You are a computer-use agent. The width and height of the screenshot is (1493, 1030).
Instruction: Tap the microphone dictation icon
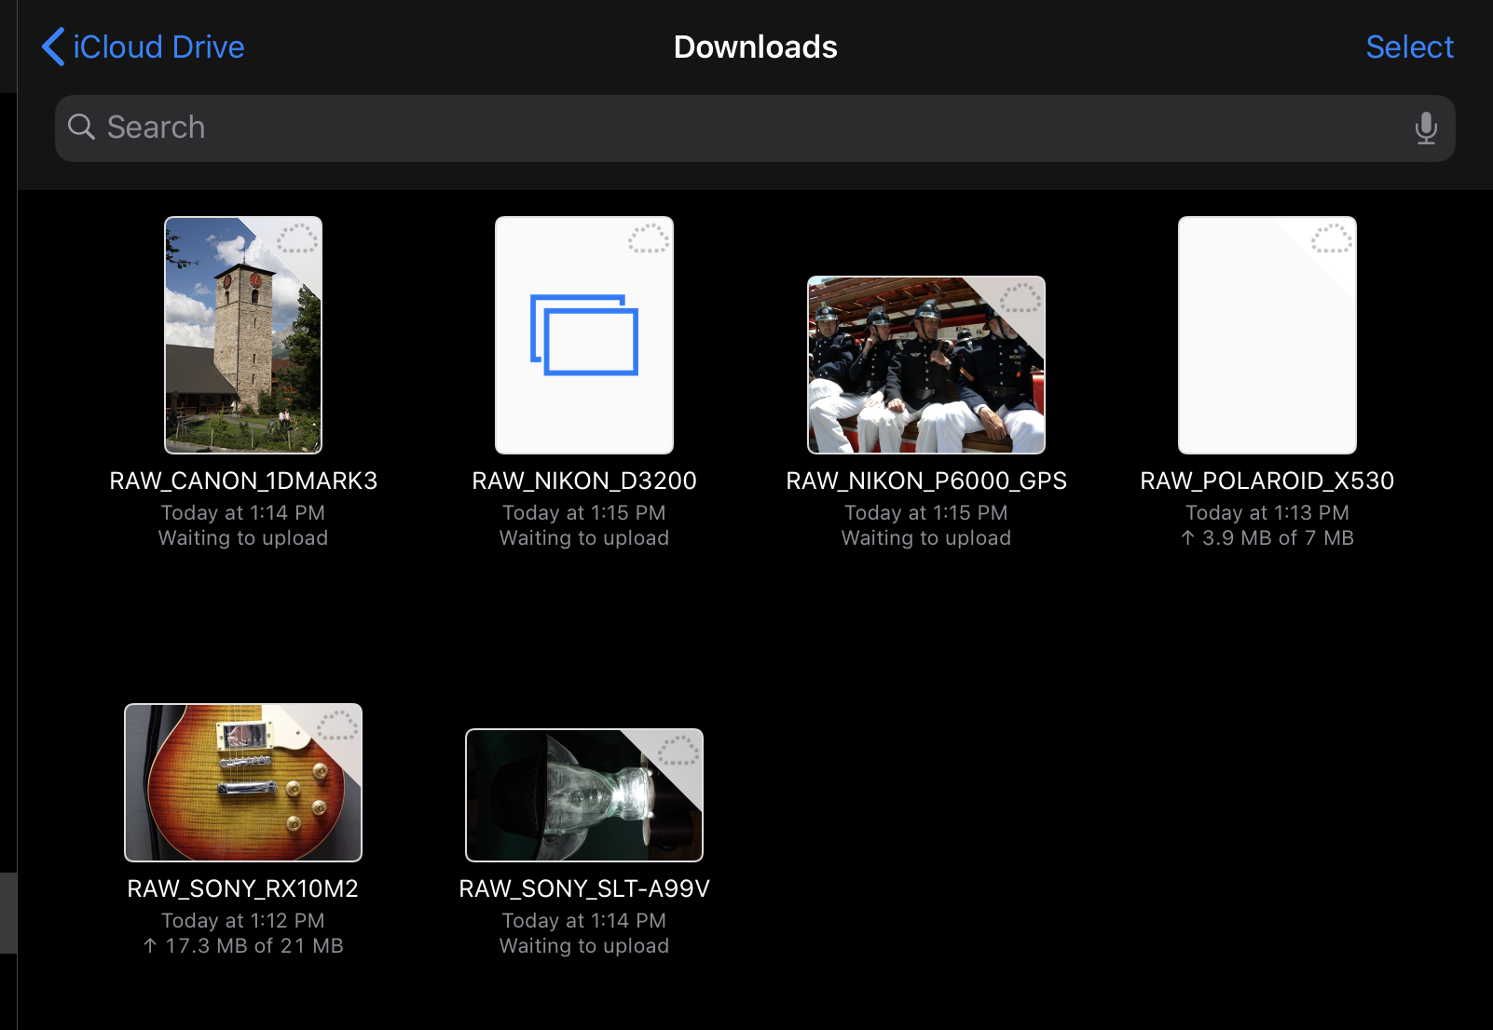click(x=1425, y=129)
